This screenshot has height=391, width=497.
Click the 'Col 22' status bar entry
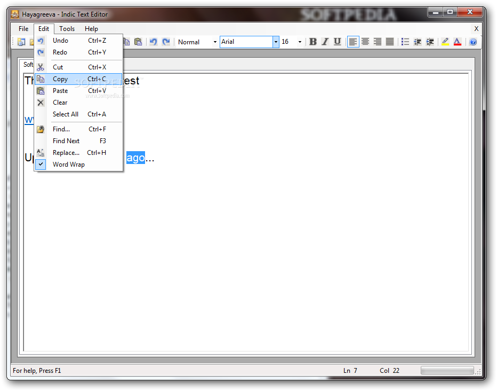tap(390, 371)
